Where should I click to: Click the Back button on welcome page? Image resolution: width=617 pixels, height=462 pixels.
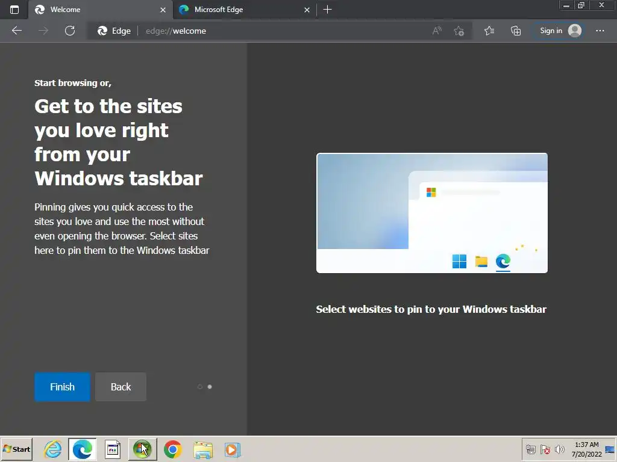click(121, 387)
